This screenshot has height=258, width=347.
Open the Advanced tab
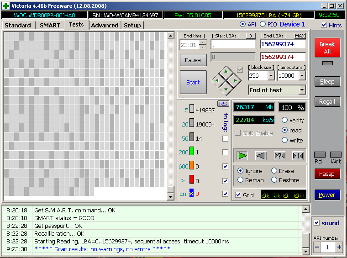[x=105, y=25]
